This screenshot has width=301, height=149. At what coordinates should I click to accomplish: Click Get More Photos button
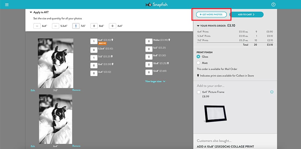pyautogui.click(x=211, y=14)
